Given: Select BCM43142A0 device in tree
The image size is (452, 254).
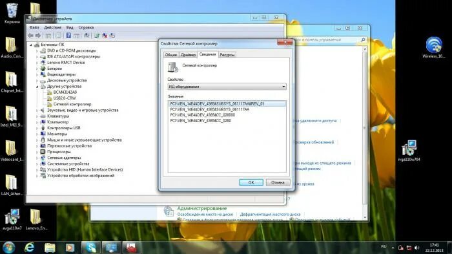Looking at the screenshot, I should tap(65, 92).
